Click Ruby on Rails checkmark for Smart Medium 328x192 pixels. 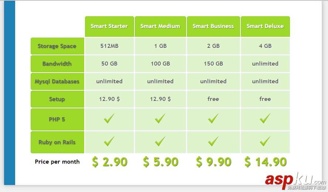(x=160, y=142)
